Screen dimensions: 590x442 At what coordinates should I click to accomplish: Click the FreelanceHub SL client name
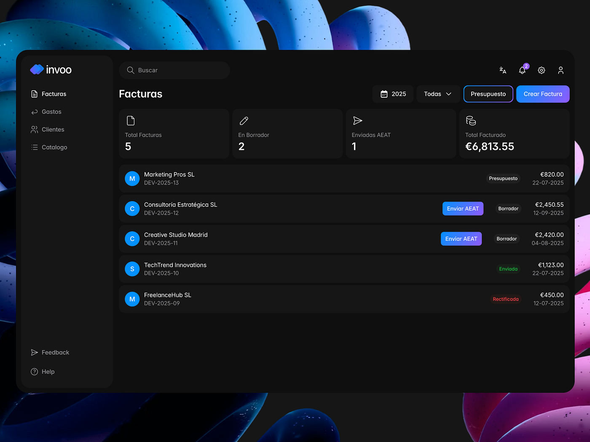tap(168, 295)
